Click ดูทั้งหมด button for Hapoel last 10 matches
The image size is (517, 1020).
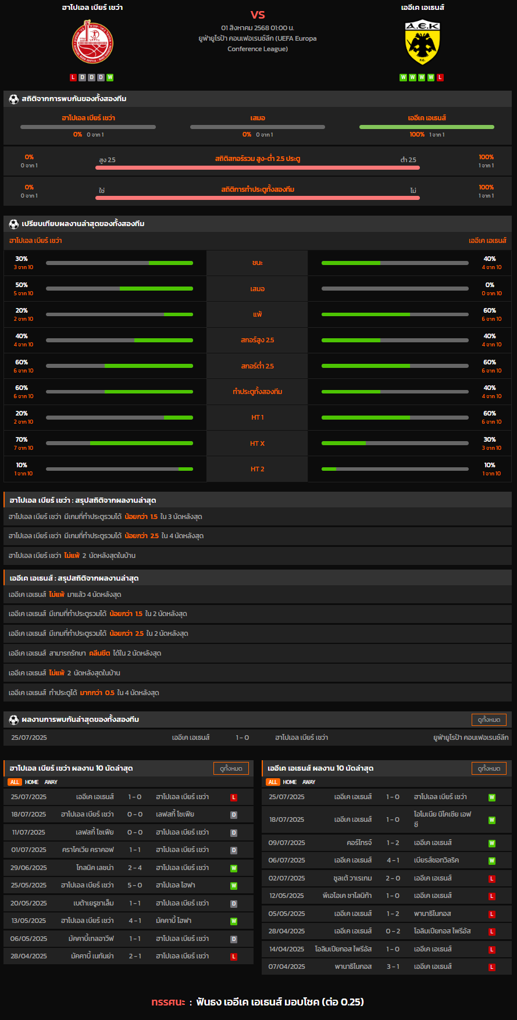[x=231, y=768]
